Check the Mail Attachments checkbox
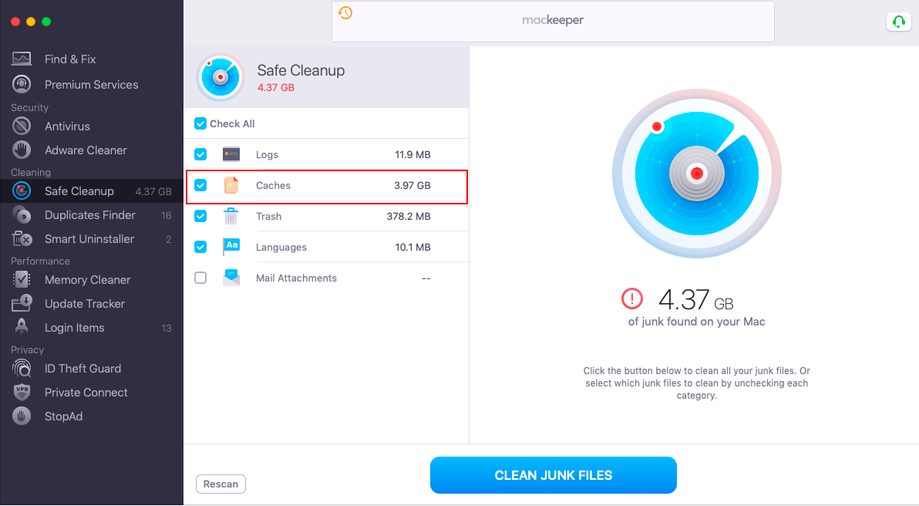The image size is (919, 506). pyautogui.click(x=200, y=278)
